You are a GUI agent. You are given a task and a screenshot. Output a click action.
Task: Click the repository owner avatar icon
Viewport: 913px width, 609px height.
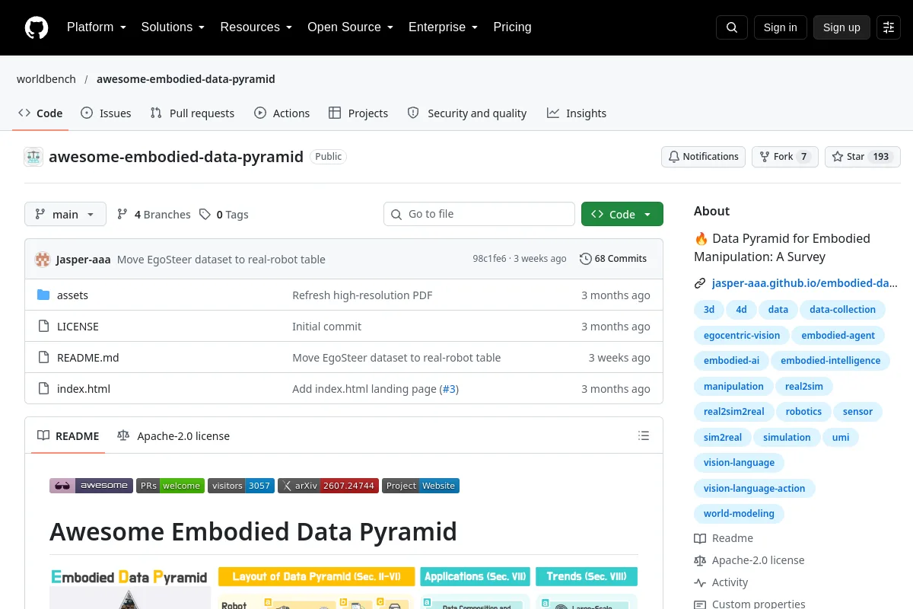pos(33,157)
